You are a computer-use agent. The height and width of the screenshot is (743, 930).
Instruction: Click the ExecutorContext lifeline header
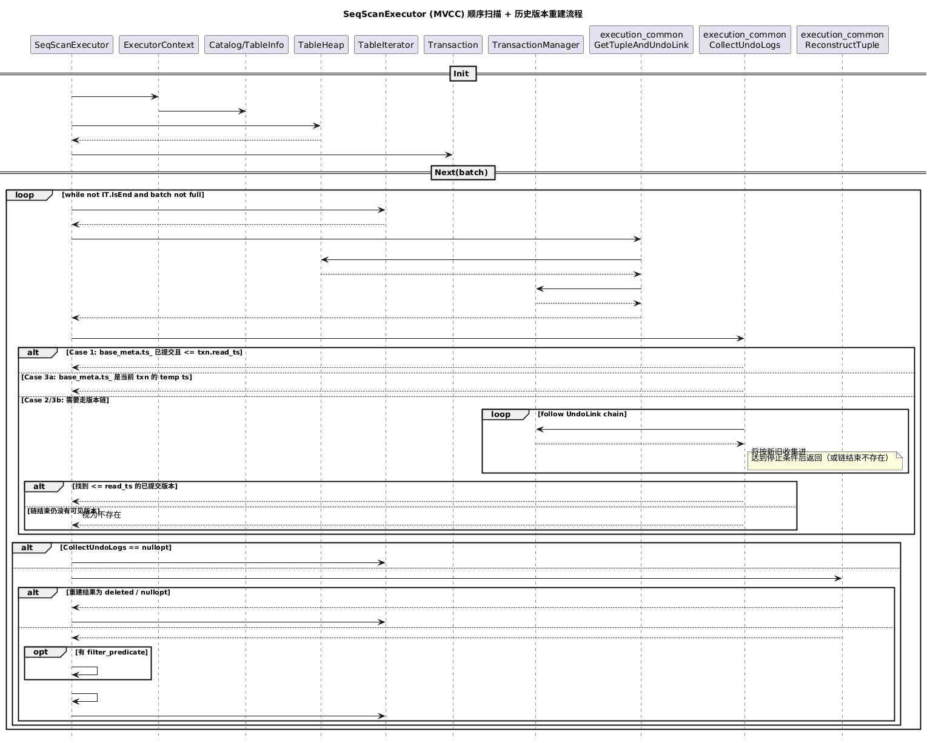coord(159,44)
